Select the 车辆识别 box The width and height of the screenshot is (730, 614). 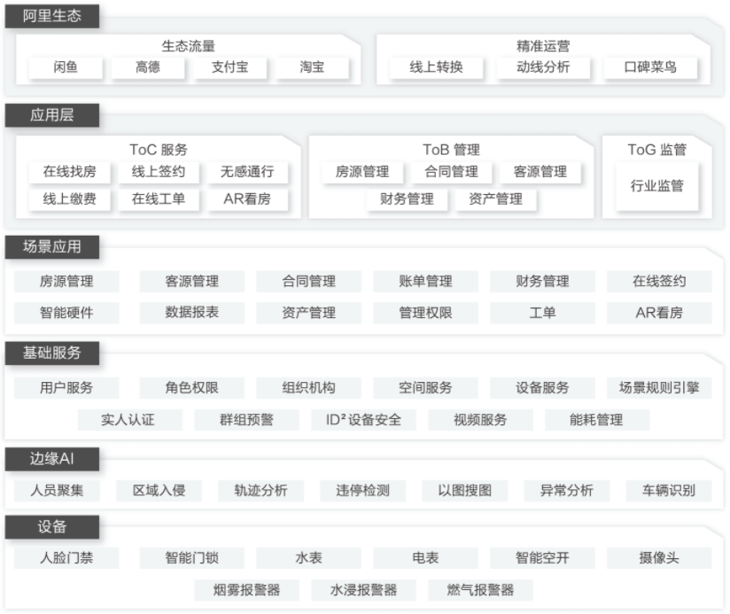(x=669, y=491)
